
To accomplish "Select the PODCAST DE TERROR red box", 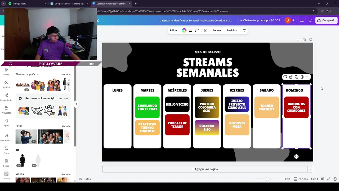I will coord(177,125).
